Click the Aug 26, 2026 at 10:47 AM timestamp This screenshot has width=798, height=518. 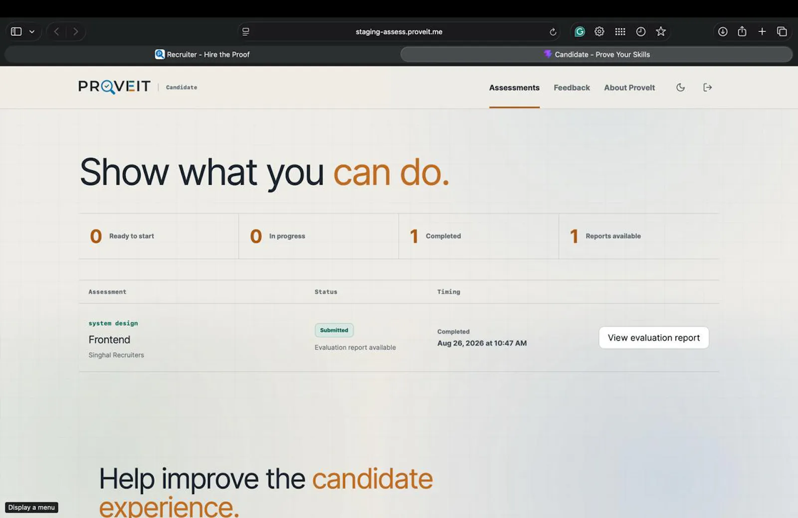(x=482, y=343)
